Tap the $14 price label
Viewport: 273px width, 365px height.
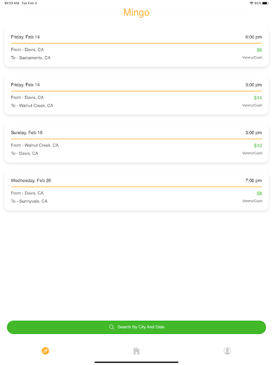pos(258,98)
